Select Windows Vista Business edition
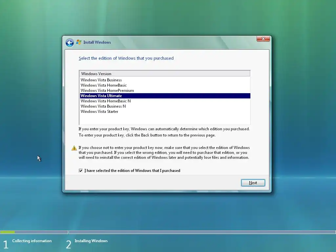This screenshot has height=252, width=336. point(165,80)
